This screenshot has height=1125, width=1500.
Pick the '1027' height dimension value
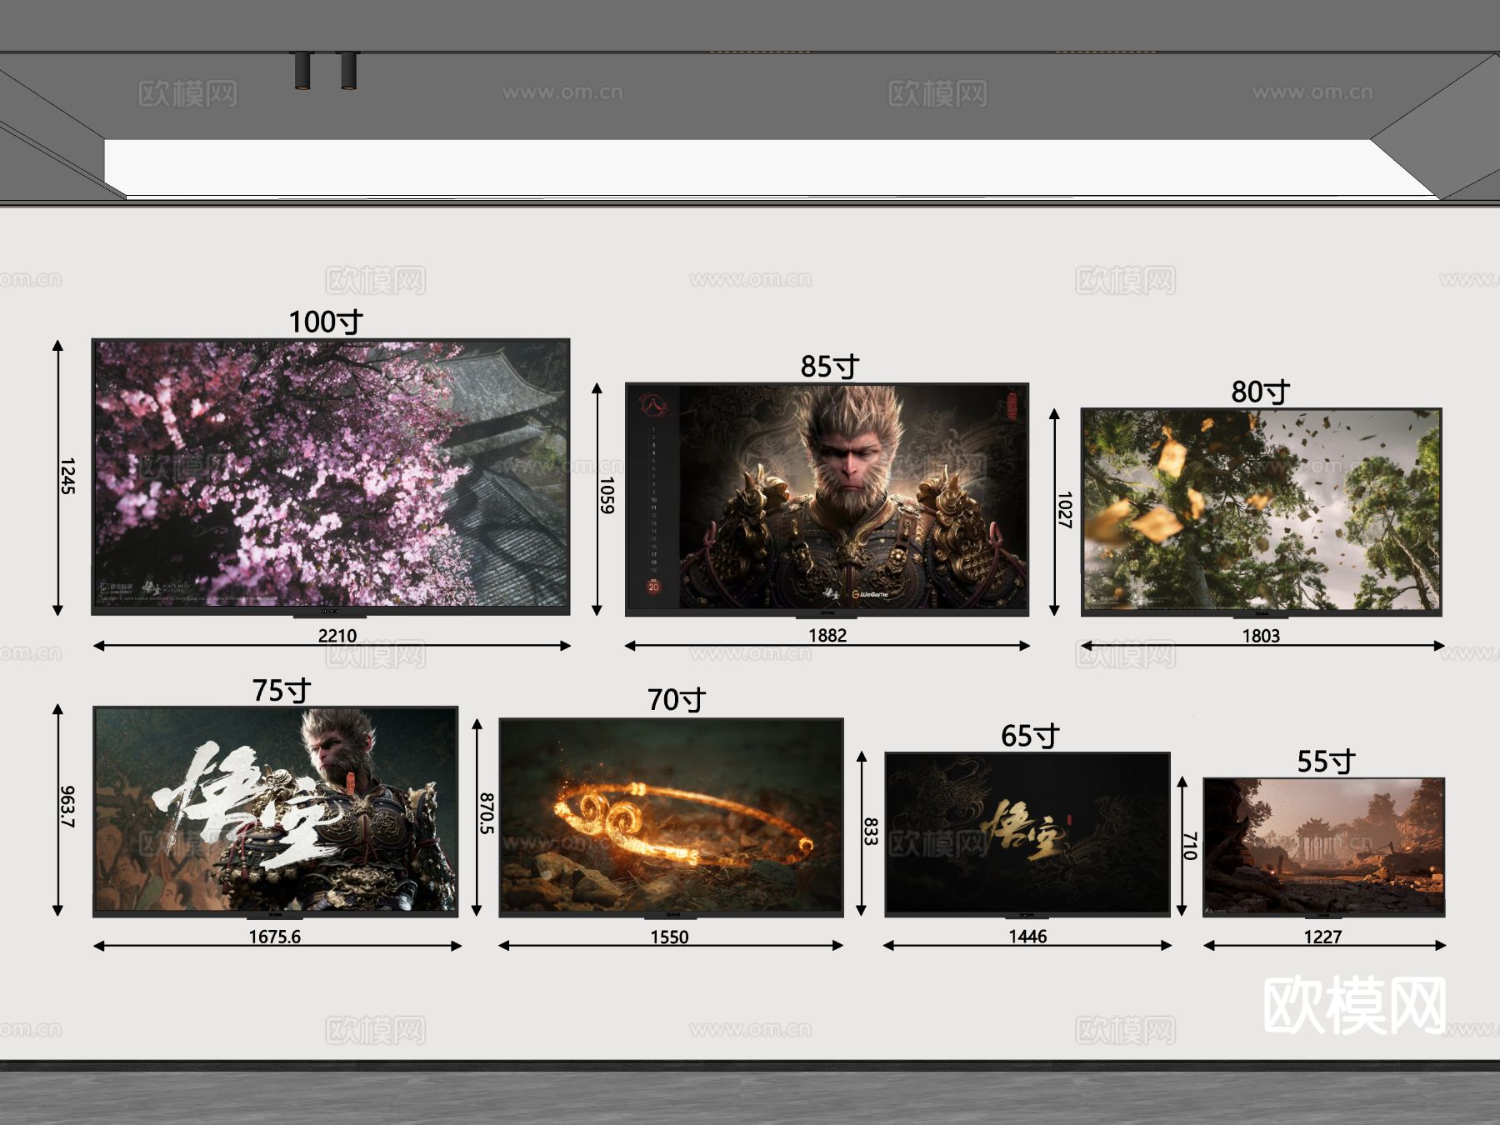click(1064, 509)
